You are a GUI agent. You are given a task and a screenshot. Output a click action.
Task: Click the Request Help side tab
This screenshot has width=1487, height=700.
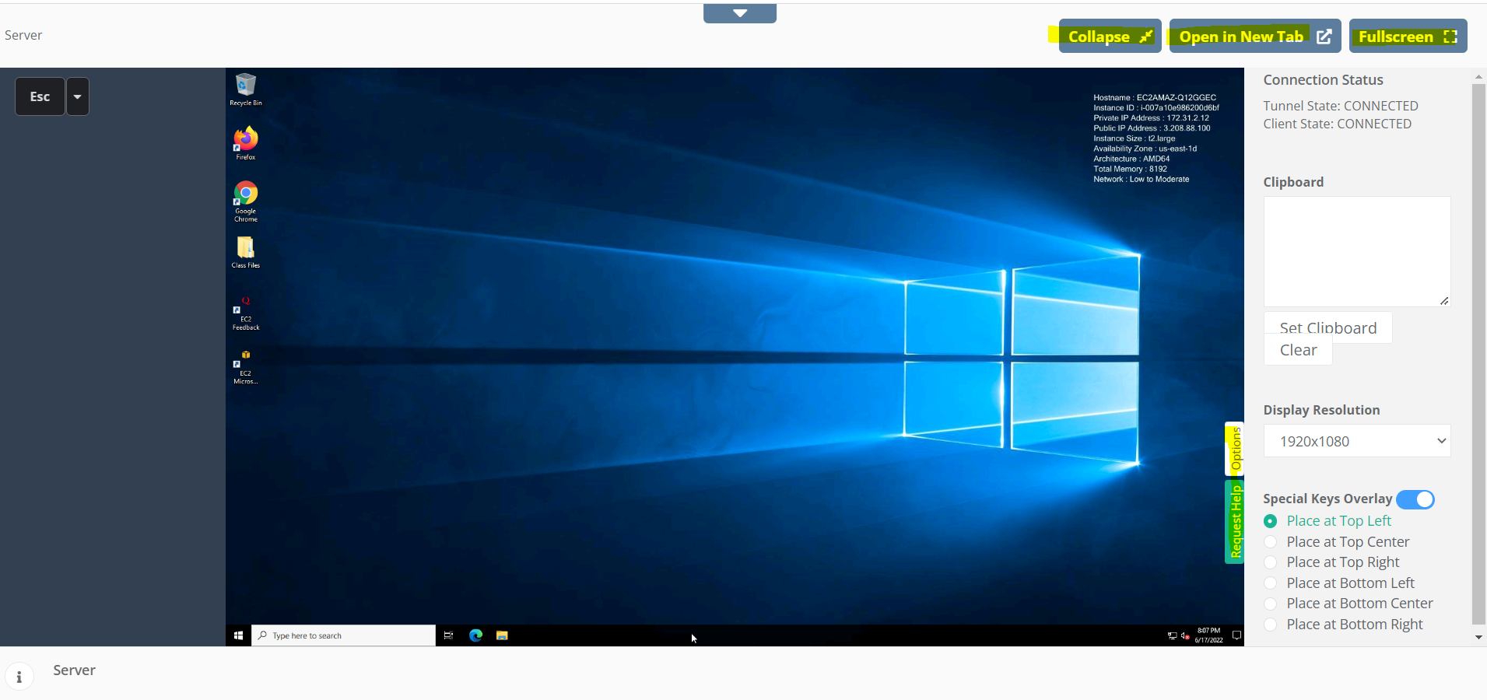[x=1235, y=522]
